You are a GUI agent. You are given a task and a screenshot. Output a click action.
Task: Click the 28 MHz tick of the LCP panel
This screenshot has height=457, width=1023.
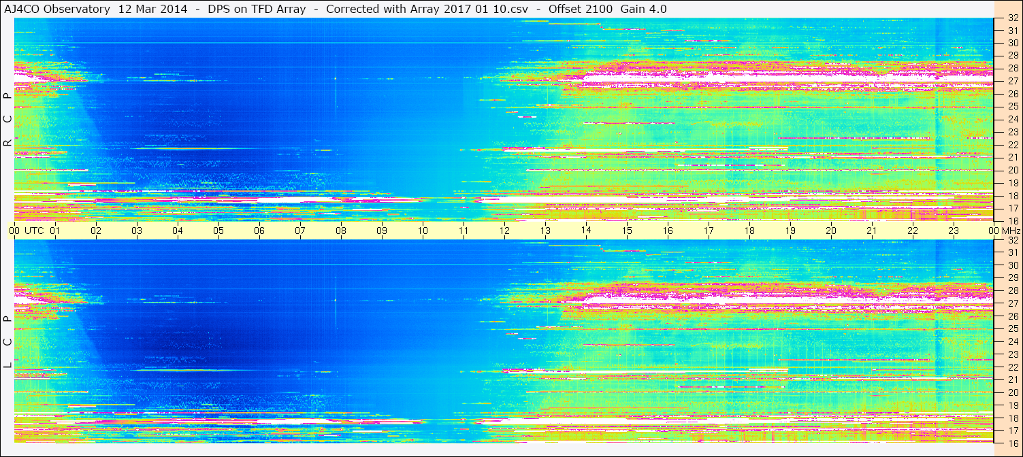[x=1013, y=291]
